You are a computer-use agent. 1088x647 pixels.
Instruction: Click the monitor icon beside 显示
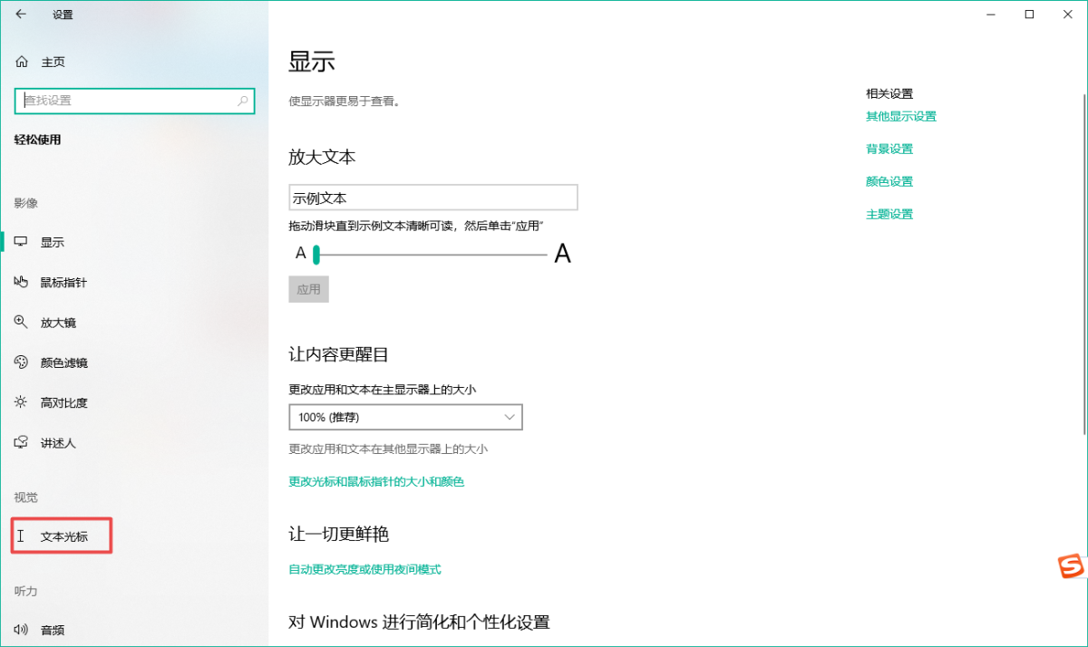22,242
